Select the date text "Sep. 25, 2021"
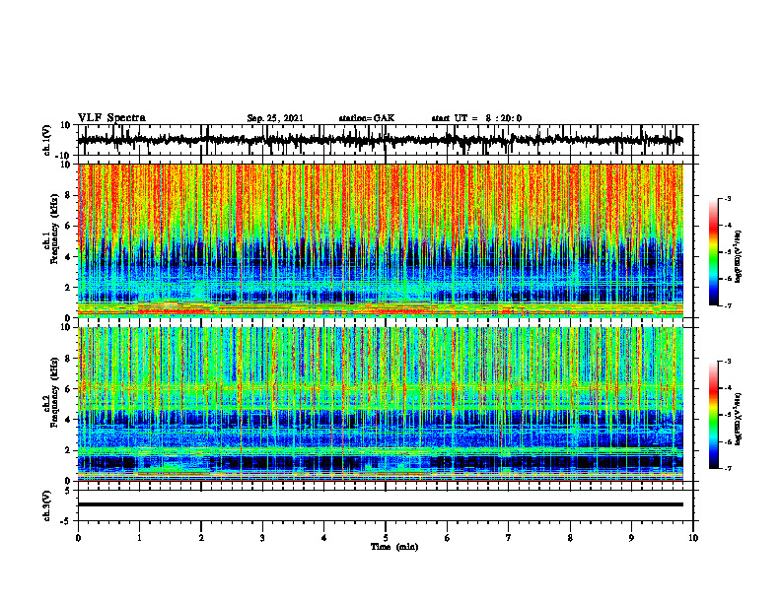This screenshot has height=603, width=781. pyautogui.click(x=275, y=118)
